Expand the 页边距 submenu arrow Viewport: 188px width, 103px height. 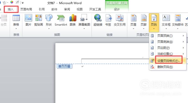(x=183, y=48)
